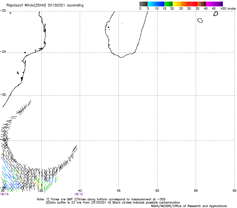Screen dimensions: 237x208
Task: Click the purple '18:15' time stamp
Action: pyautogui.click(x=78, y=194)
